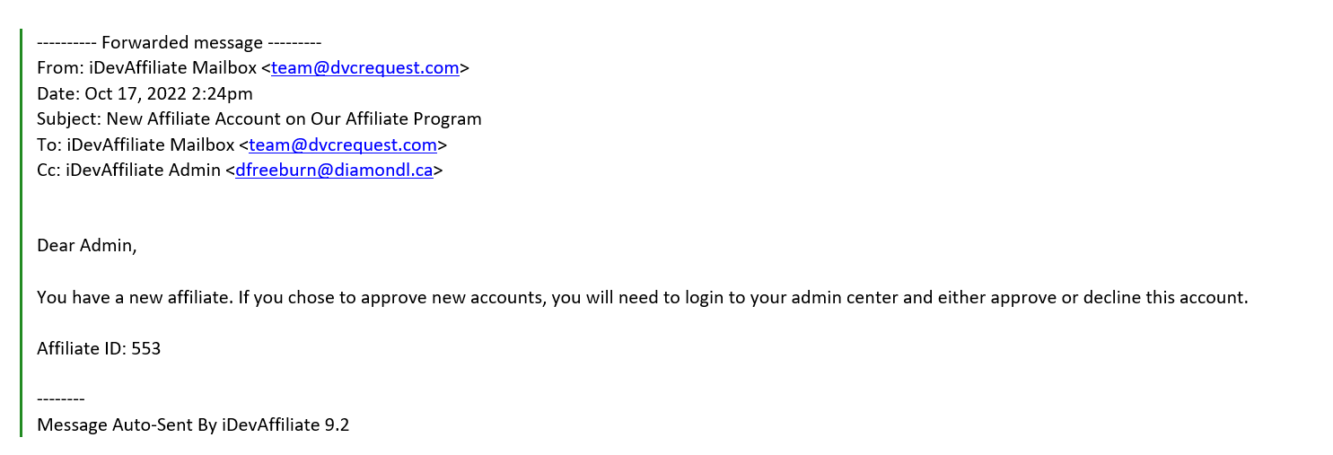Viewport: 1333px width, 455px height.
Task: Click the Message Auto-Sent By iDevAffiliate line
Action: click(193, 425)
